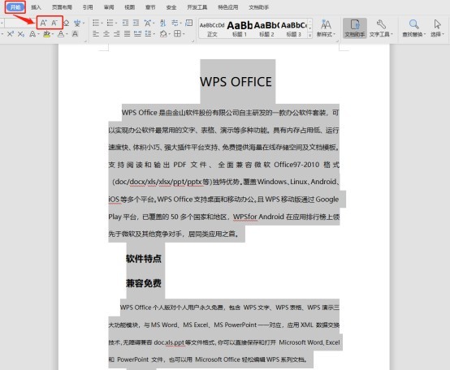The height and width of the screenshot is (370, 450).
Task: Click the paragraph shading bucket icon
Action: coord(163,34)
